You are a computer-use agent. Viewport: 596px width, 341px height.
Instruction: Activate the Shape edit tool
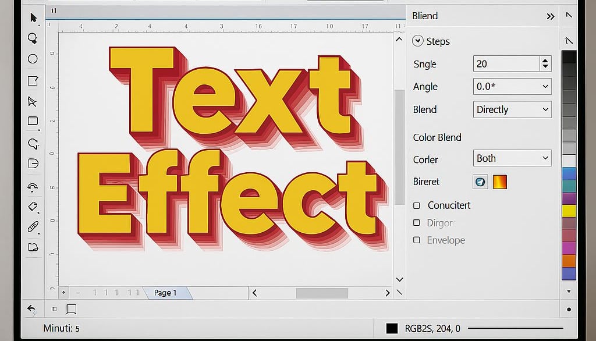tap(33, 101)
